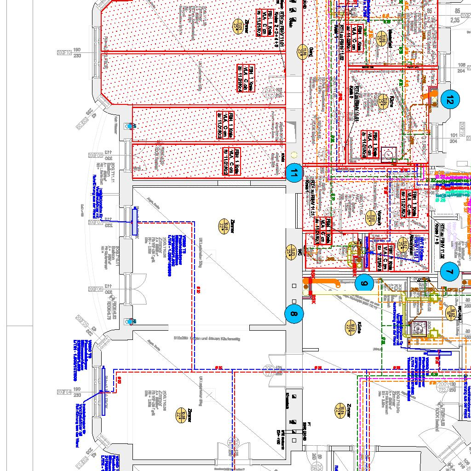Click the angled window tag 20GF05
471x471 pixels.
[82, 322]
